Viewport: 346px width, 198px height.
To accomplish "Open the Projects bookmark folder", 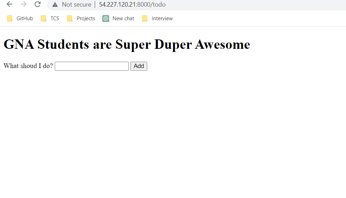I will coord(81,18).
